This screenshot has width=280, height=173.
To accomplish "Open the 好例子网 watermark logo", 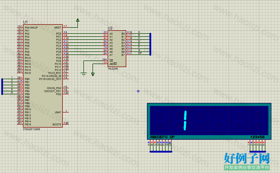I will (x=247, y=161).
